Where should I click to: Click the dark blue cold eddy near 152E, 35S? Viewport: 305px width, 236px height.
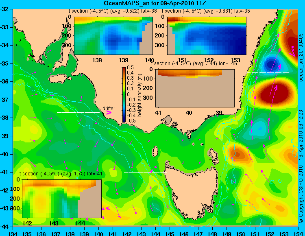click(271, 64)
